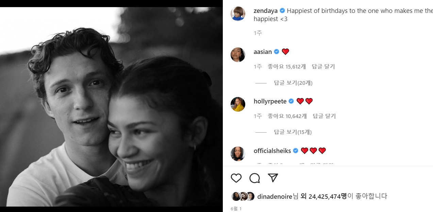Like the post with heart icon

pos(236,178)
